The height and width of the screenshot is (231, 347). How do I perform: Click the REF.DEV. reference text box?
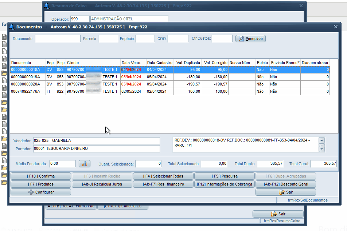pos(246,145)
